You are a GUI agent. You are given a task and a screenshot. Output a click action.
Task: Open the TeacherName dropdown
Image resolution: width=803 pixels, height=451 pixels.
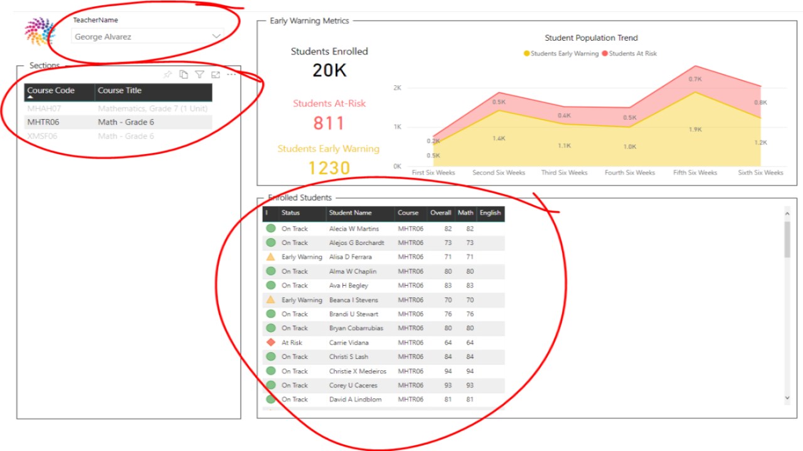(x=147, y=36)
